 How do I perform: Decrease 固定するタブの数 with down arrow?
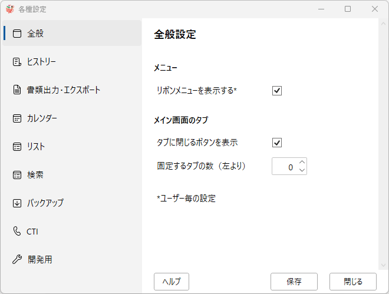pos(302,170)
